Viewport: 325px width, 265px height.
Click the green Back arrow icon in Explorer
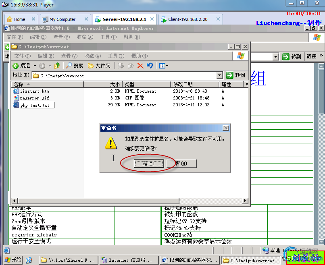point(16,66)
